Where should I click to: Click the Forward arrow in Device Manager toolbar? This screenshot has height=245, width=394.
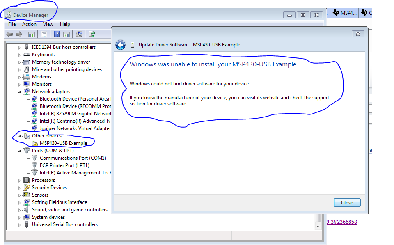(x=19, y=34)
